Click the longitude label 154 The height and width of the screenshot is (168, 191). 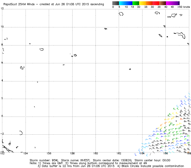tap(26, 153)
